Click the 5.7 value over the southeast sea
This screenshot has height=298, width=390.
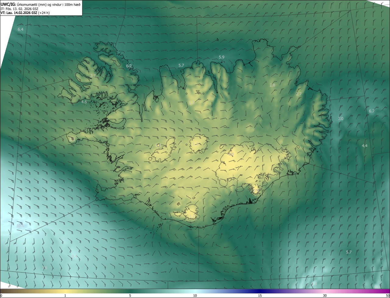click(x=349, y=252)
